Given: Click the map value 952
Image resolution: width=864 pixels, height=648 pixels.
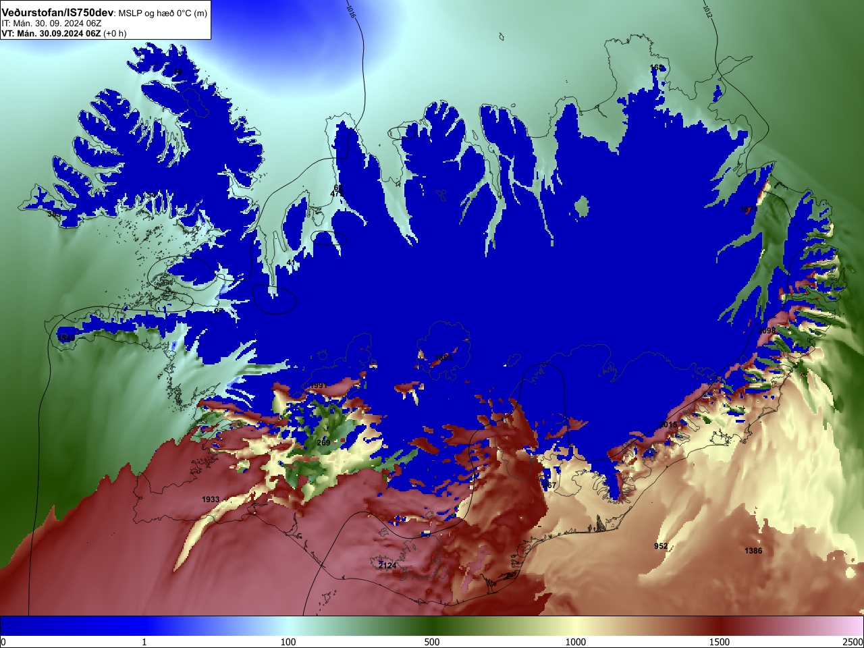Looking at the screenshot, I should pos(661,546).
